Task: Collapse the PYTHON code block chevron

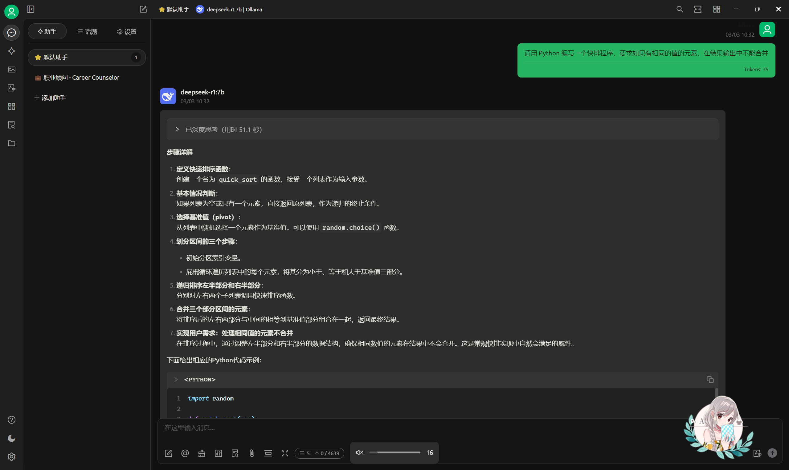Action: coord(176,380)
